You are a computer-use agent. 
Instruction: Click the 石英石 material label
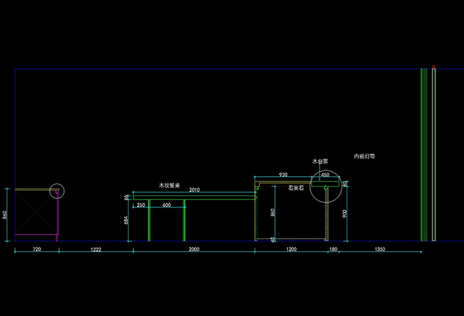click(x=296, y=188)
